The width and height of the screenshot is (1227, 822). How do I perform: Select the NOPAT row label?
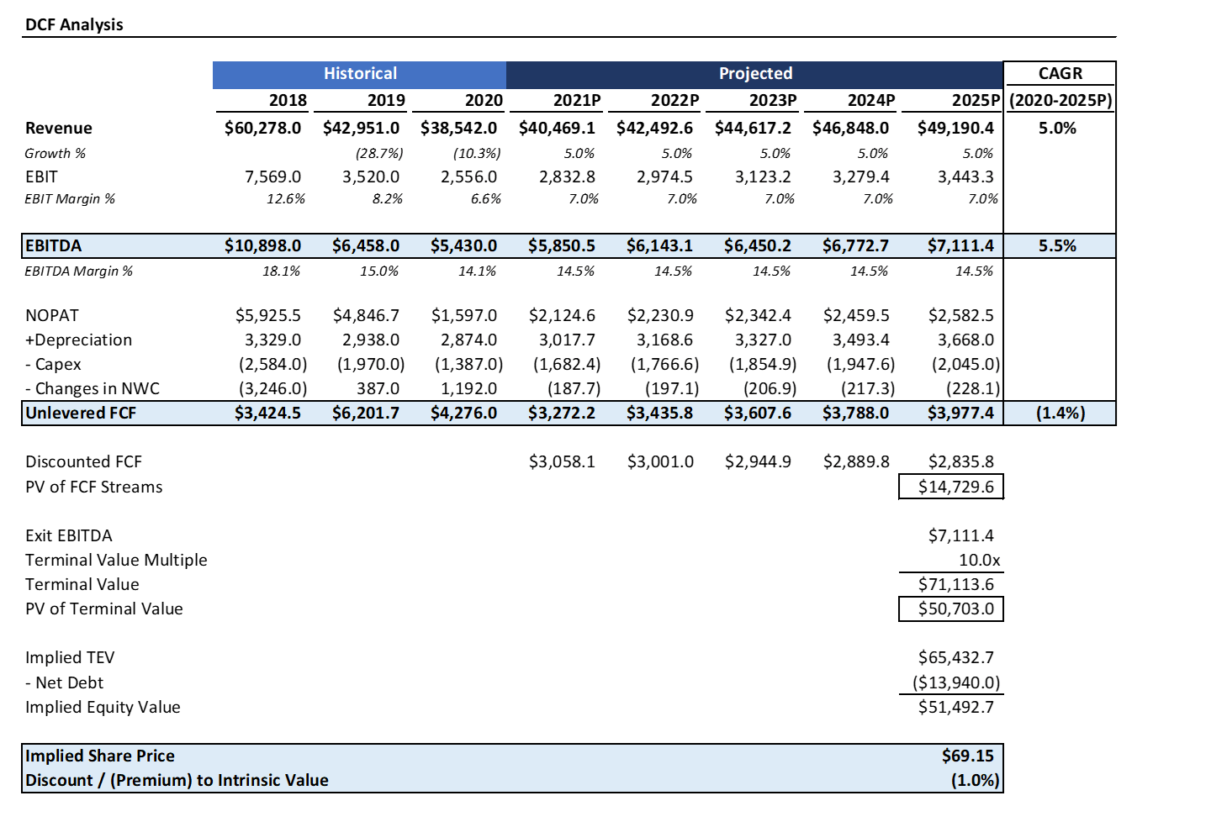coord(52,314)
